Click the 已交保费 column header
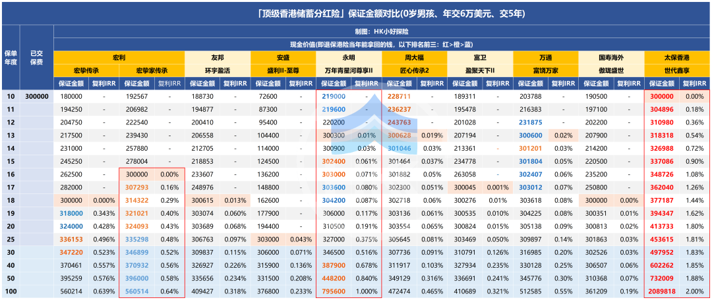The width and height of the screenshot is (712, 300). click(37, 58)
